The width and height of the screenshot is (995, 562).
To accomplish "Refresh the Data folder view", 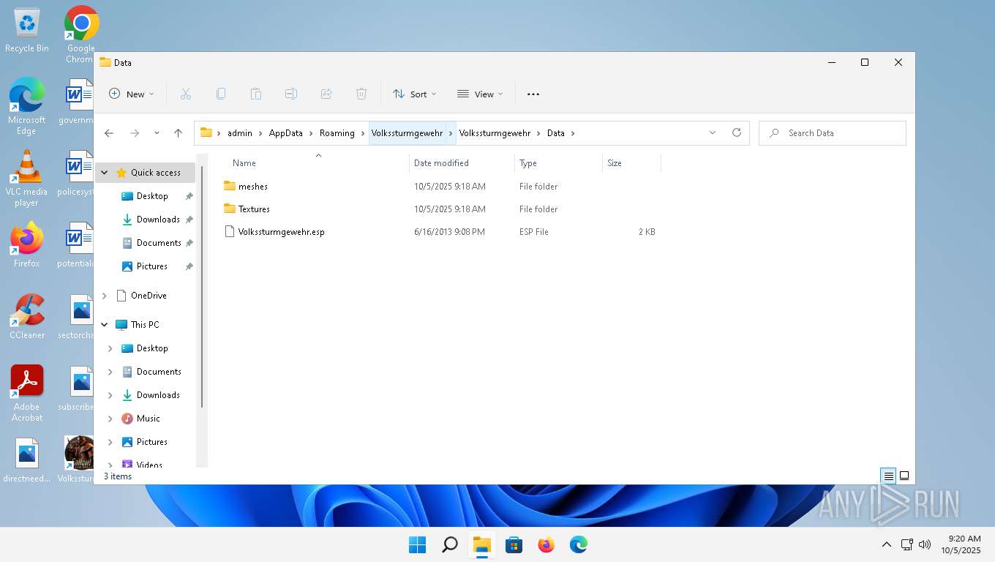I will (737, 132).
